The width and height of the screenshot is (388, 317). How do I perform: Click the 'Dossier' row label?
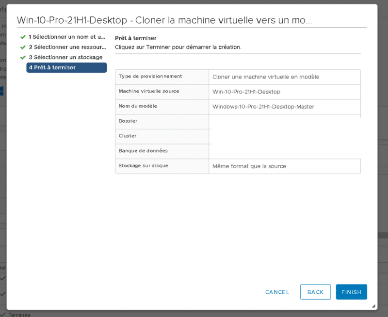coord(128,121)
